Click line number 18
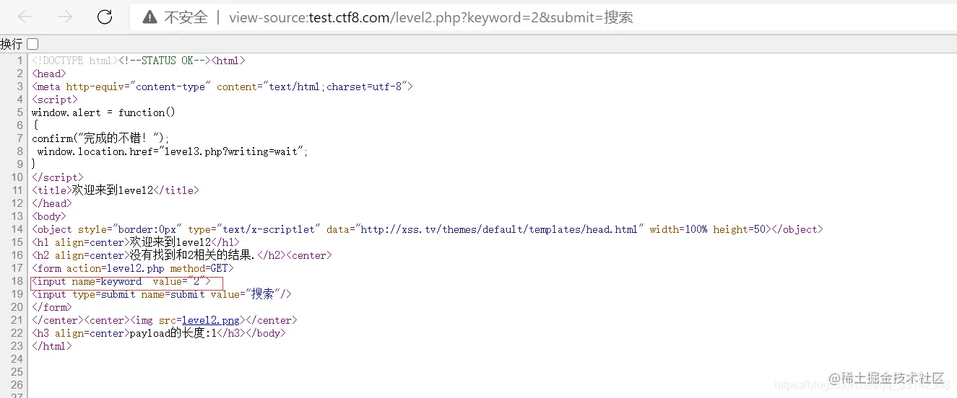 17,281
